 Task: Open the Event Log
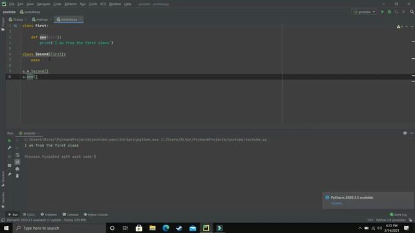398,214
